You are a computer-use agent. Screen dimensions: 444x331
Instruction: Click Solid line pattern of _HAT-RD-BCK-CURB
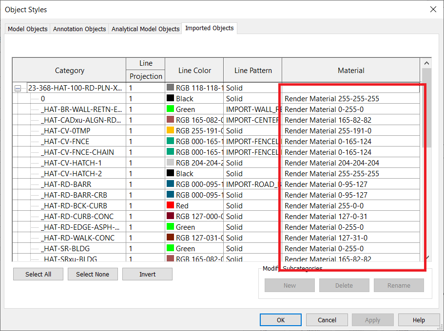pyautogui.click(x=253, y=206)
